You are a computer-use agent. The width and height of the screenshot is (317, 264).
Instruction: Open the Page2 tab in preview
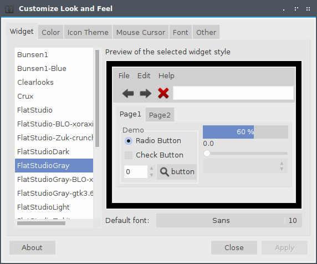(160, 115)
